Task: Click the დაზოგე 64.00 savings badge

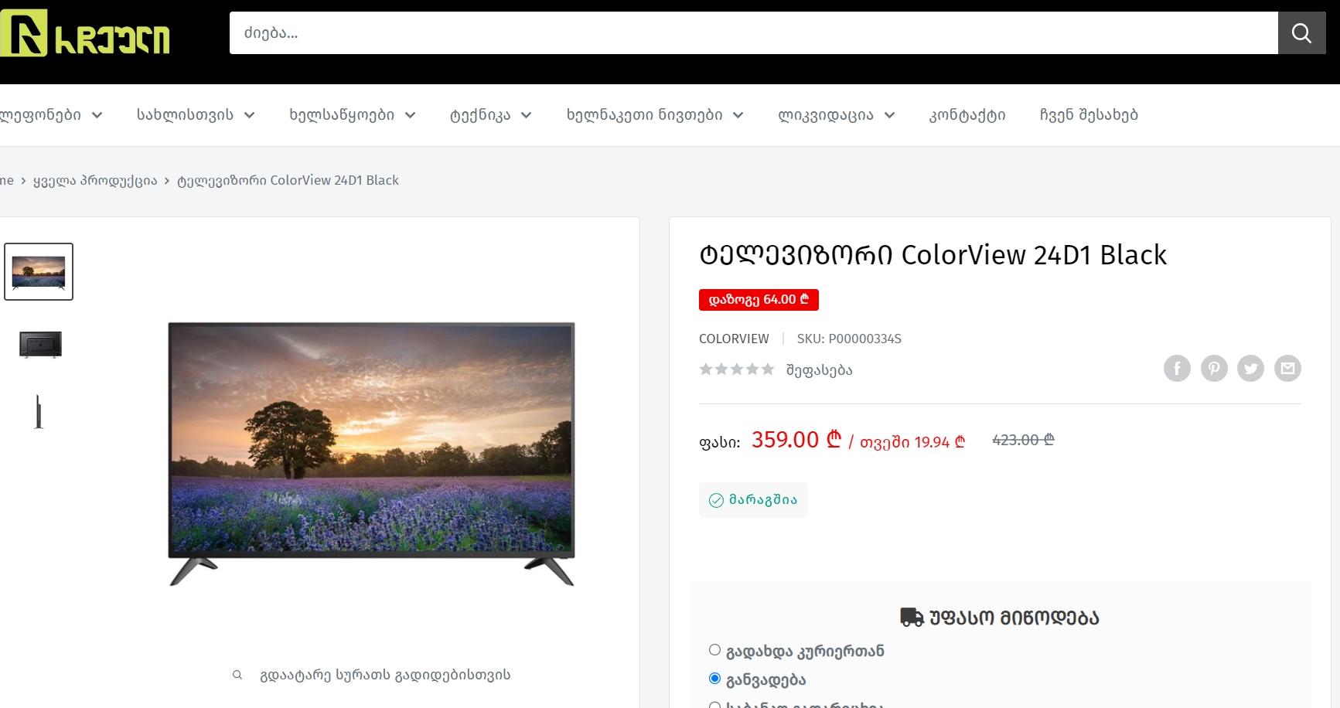Action: point(759,300)
